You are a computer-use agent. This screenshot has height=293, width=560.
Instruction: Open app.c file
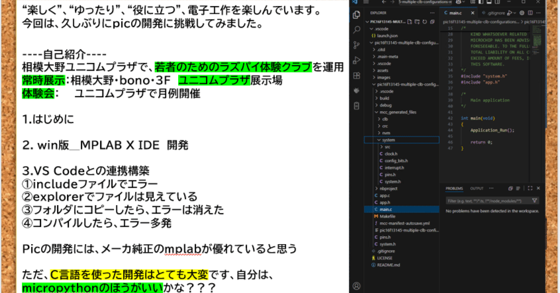401,196
